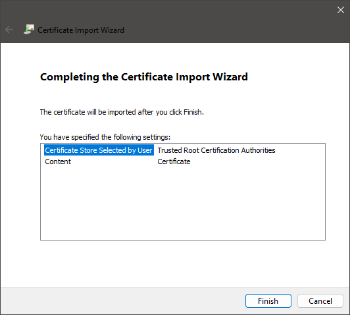Click the back arrow in title bar
The height and width of the screenshot is (315, 350).
(x=9, y=30)
